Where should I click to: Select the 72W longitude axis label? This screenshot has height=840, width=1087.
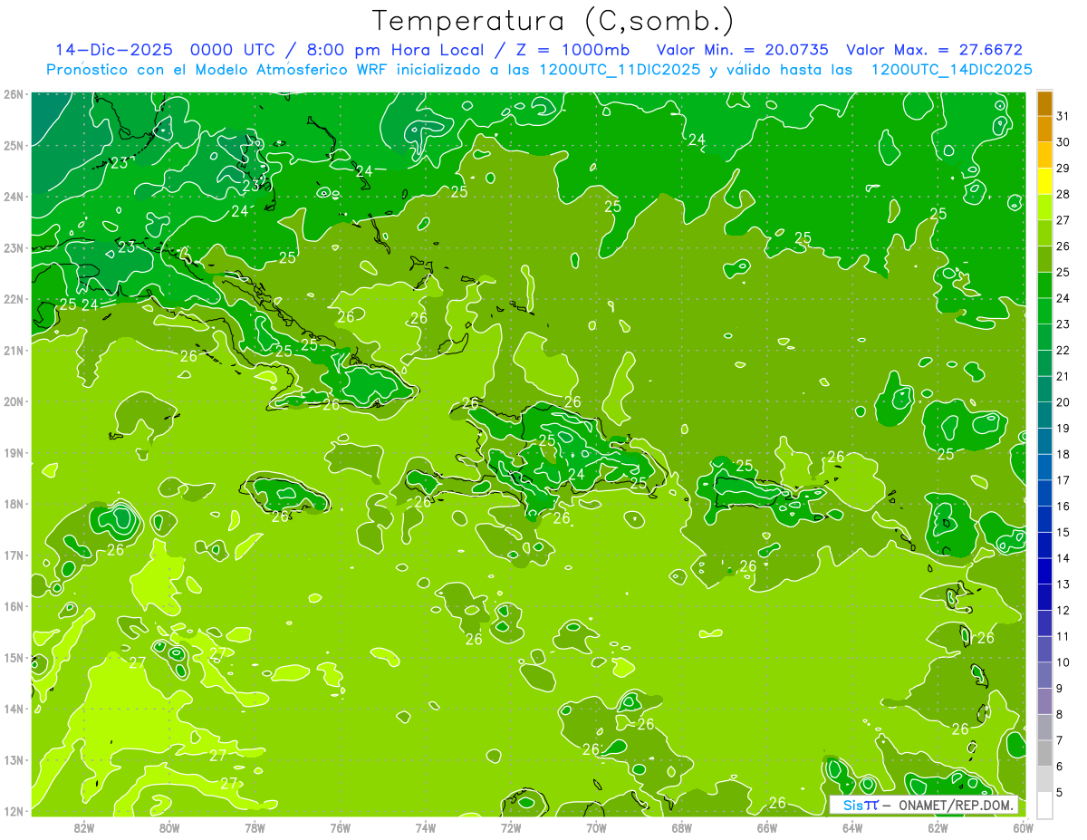(511, 827)
